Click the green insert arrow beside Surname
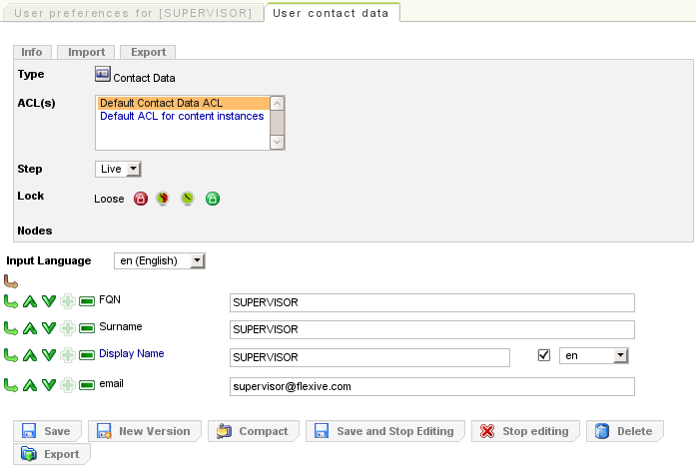696x470 pixels. click(12, 328)
